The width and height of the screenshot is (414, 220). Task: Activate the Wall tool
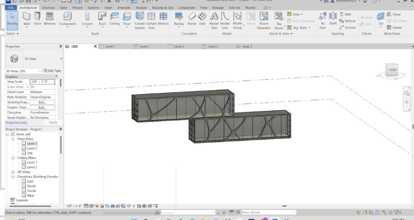pos(27,19)
